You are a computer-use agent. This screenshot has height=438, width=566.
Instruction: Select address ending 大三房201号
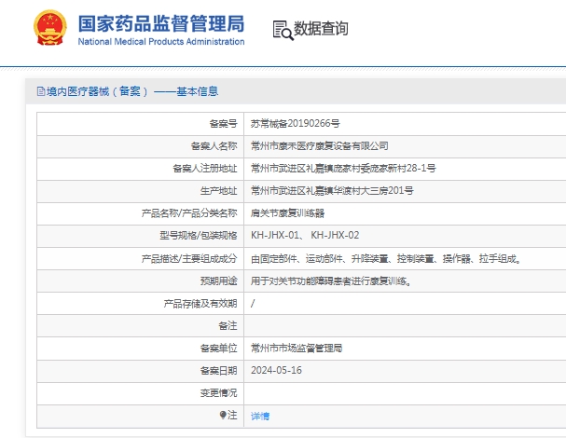[332, 191]
